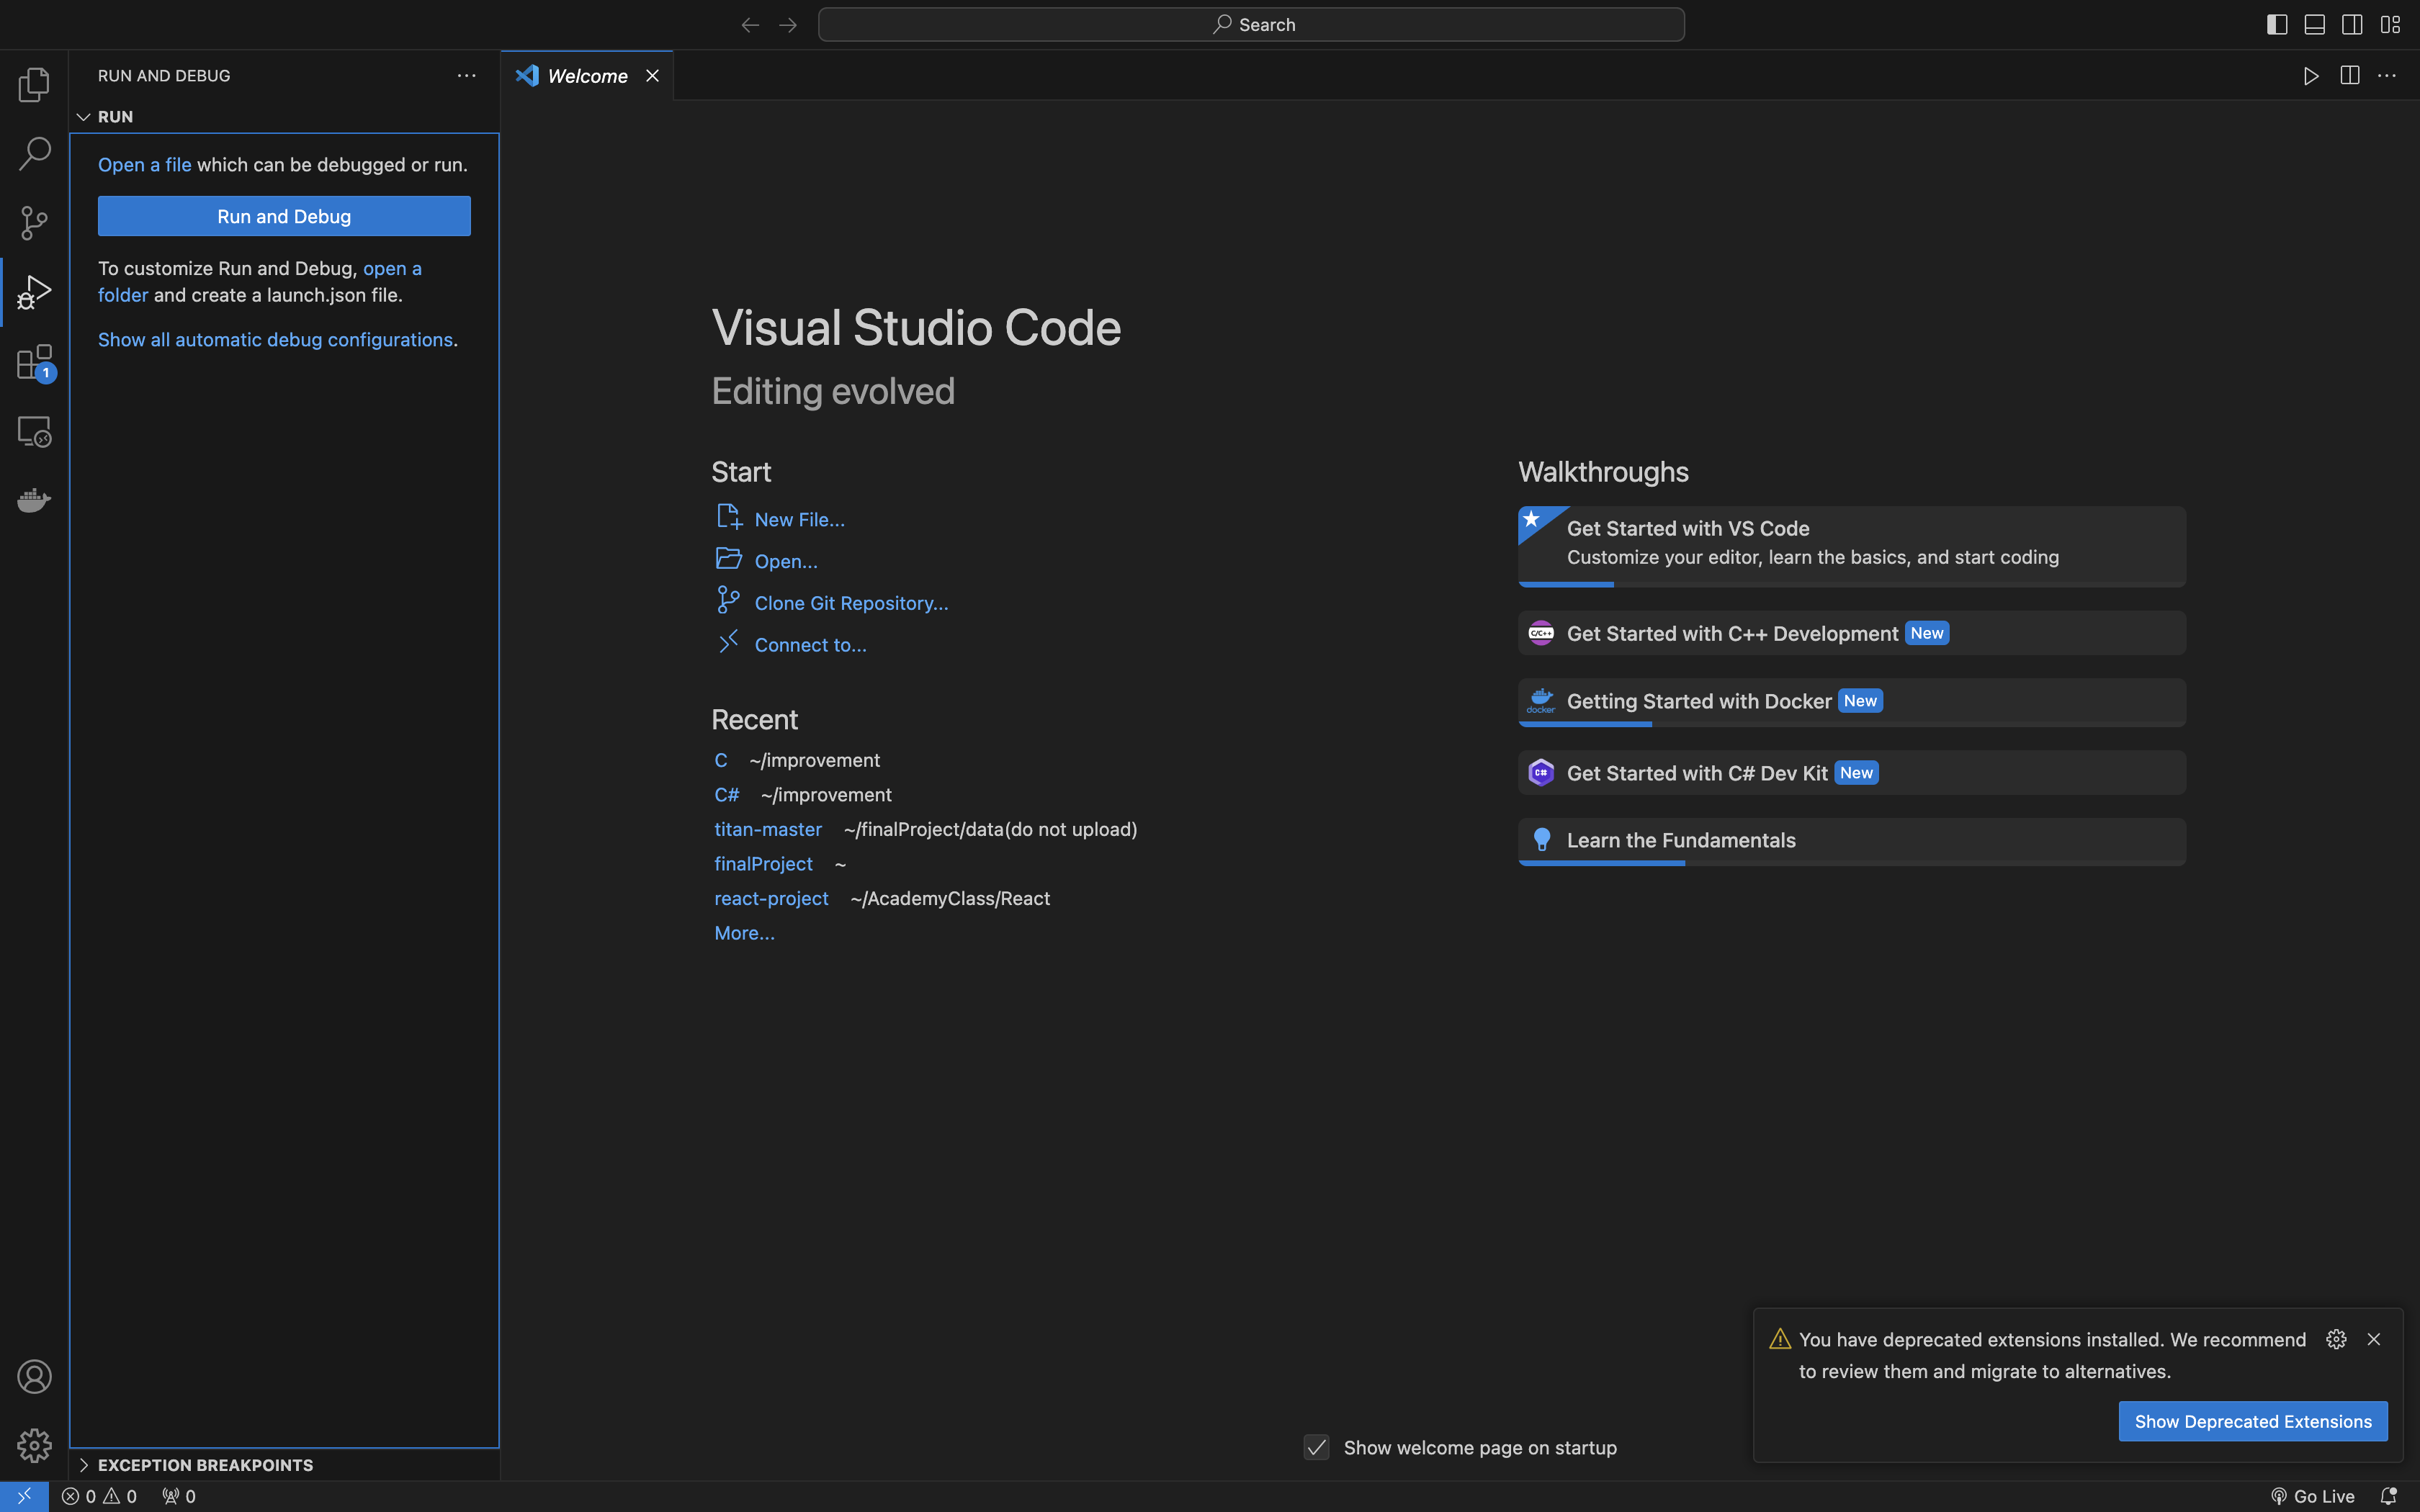Open Clone Git Repository link
The image size is (2420, 1512).
coord(851,603)
